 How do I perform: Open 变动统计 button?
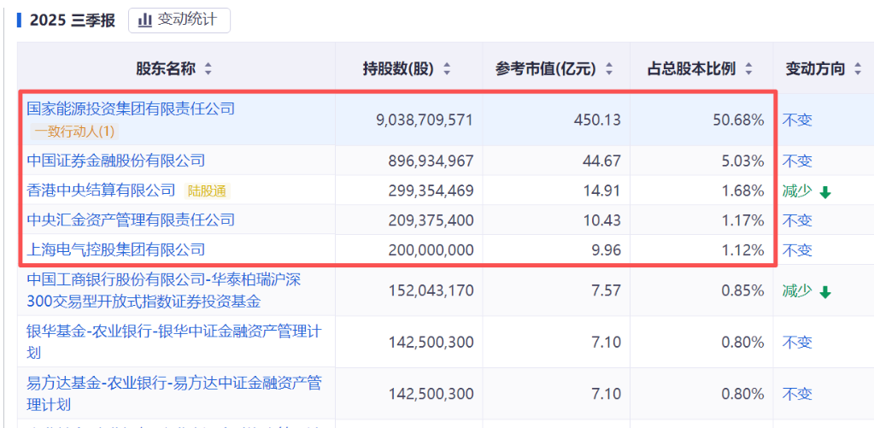pyautogui.click(x=179, y=20)
